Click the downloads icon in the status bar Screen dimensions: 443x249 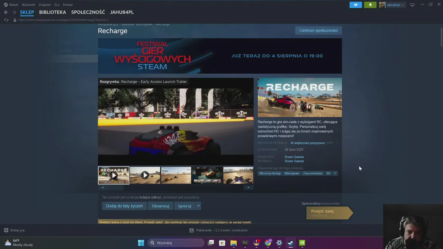pyautogui.click(x=191, y=230)
